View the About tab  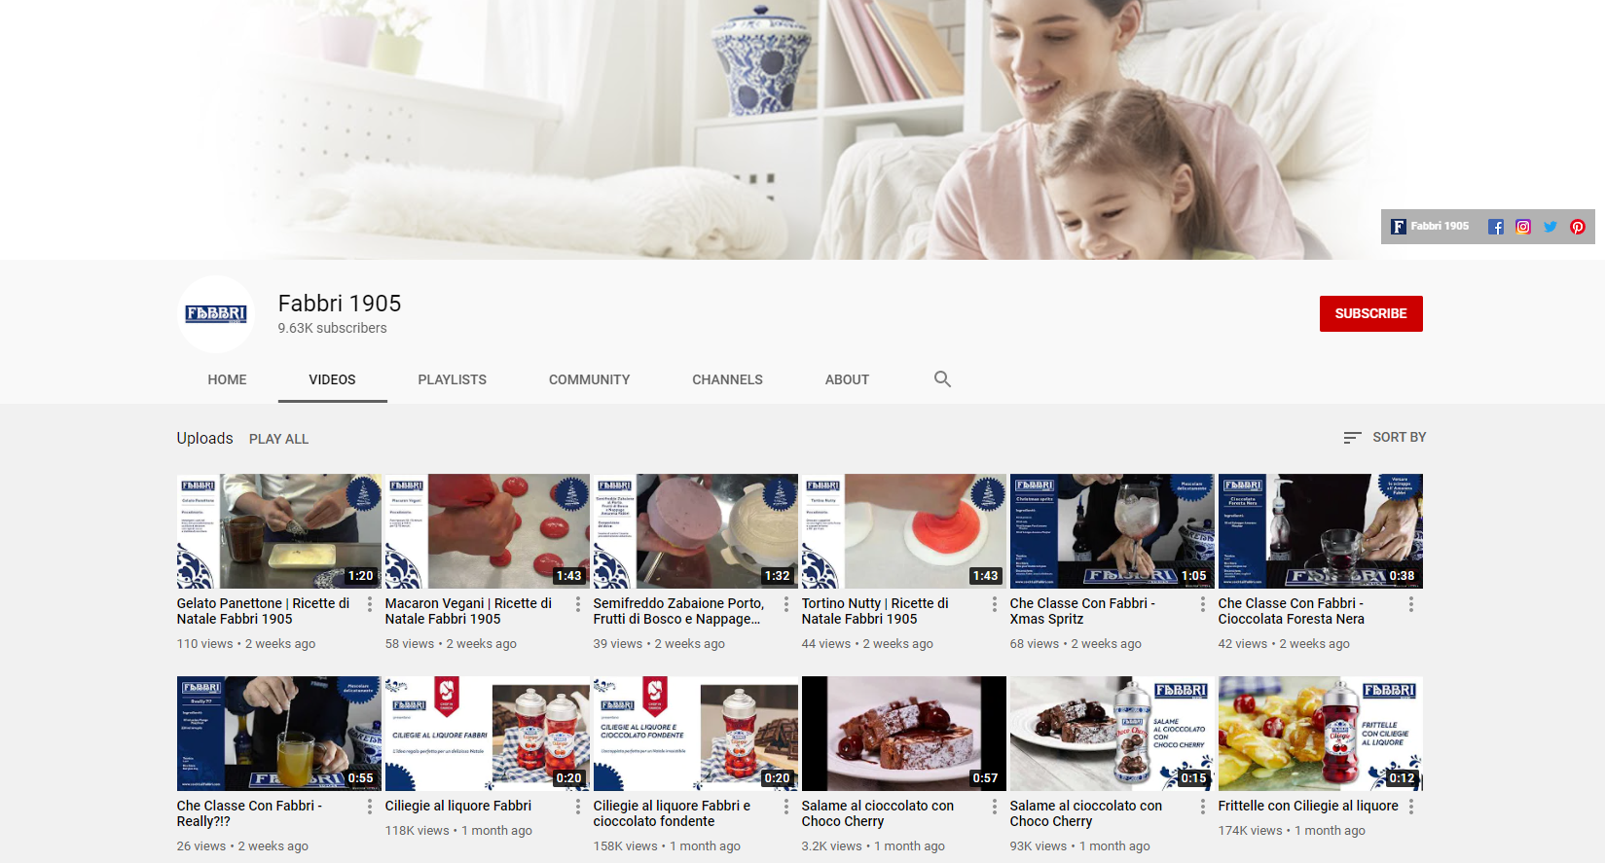(847, 379)
